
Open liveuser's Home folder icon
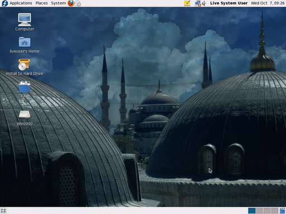coord(25,45)
